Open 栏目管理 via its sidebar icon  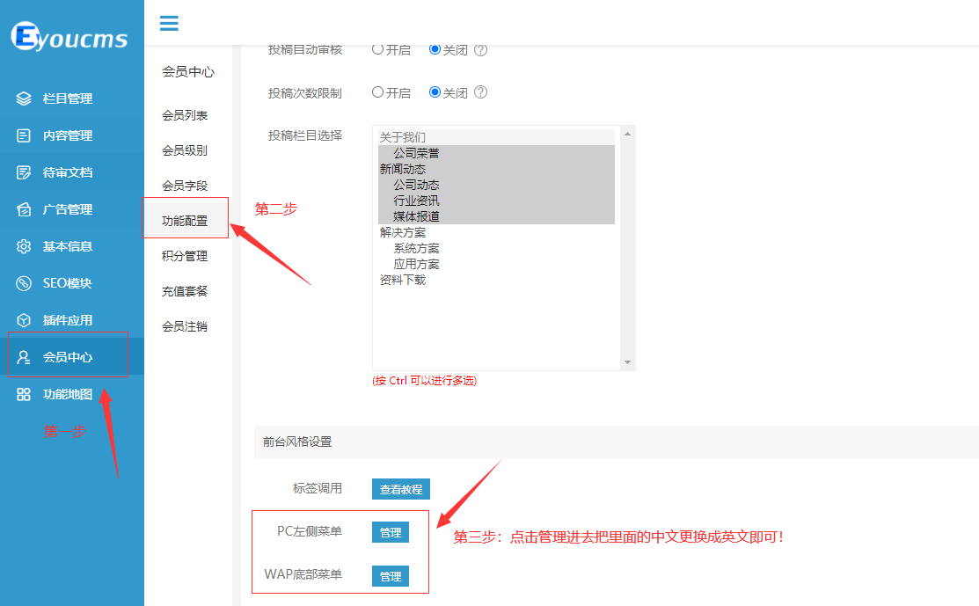(24, 99)
